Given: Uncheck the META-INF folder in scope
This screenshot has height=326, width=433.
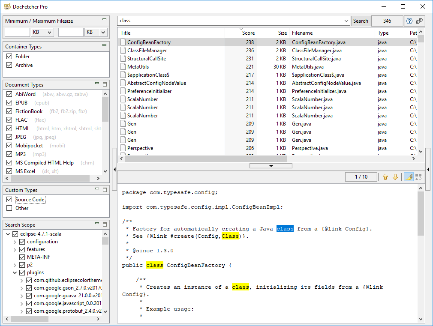Looking at the screenshot, I should pos(22,257).
